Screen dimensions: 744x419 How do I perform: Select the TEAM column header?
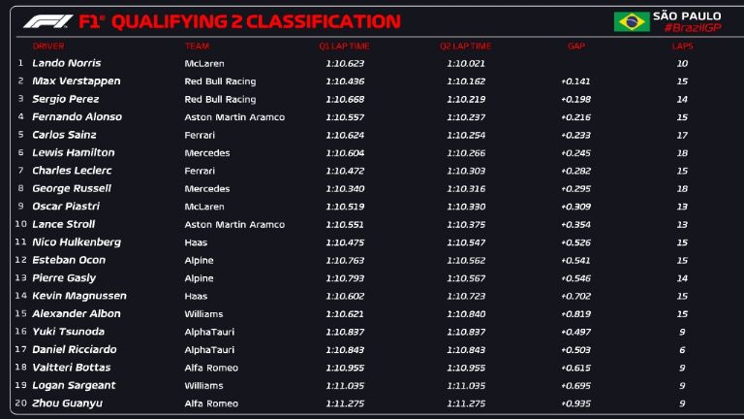pos(197,46)
